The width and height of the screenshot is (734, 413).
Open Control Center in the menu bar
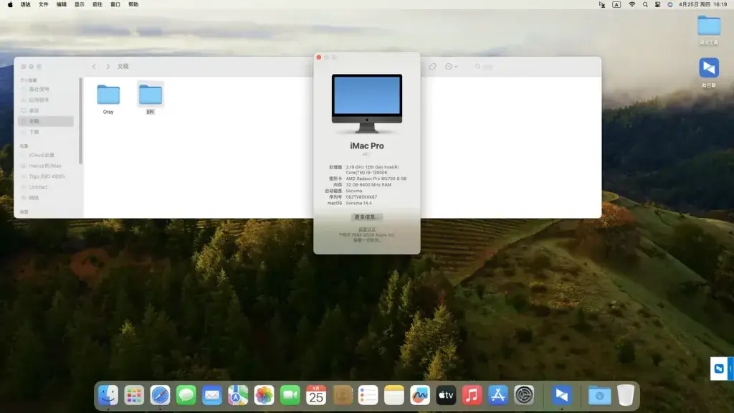coord(658,4)
